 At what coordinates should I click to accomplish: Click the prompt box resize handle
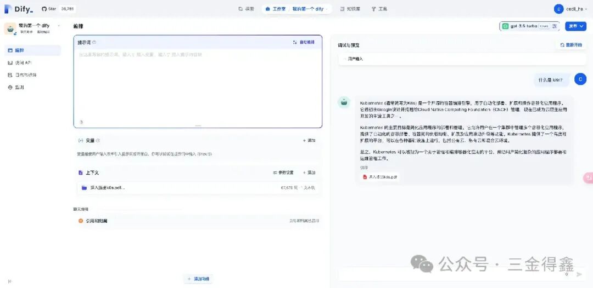coord(198,125)
